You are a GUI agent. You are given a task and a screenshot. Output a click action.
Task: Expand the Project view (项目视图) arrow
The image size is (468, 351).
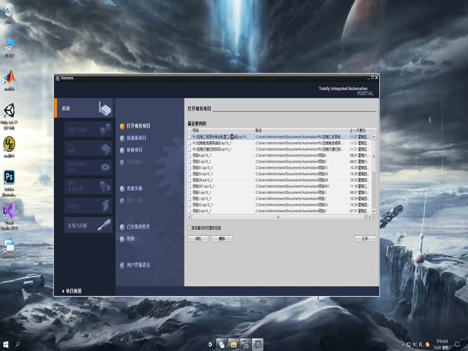click(64, 291)
